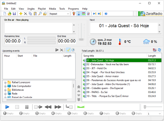Open the Jingles menu
Viewport: 164px width, 121px height.
[x=31, y=9]
